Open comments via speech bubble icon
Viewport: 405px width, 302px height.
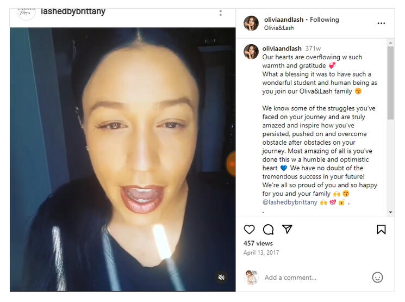point(269,229)
